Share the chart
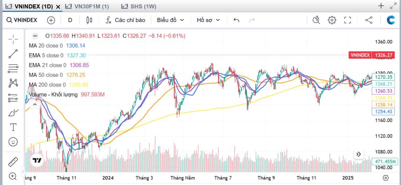The image size is (401, 185). [369, 20]
